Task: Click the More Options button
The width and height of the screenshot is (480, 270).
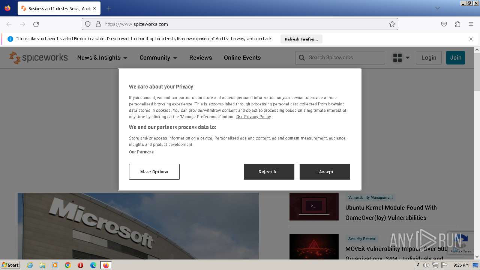Action: click(154, 172)
